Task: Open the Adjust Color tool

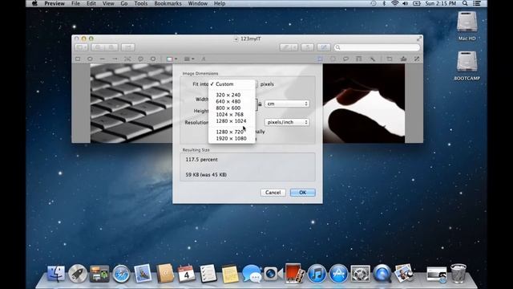Action: point(403,59)
